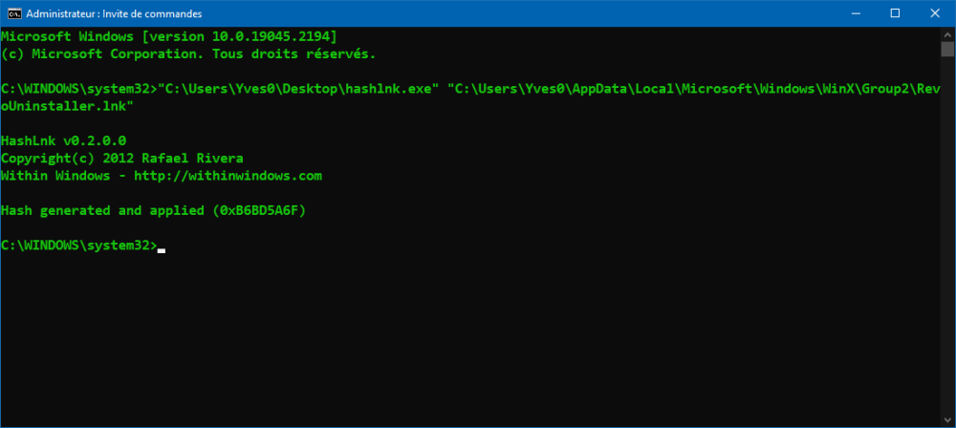Click the Microsoft Windows version text
The width and height of the screenshot is (956, 428).
point(168,36)
